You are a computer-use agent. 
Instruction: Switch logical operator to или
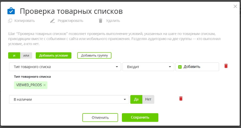[26, 56]
